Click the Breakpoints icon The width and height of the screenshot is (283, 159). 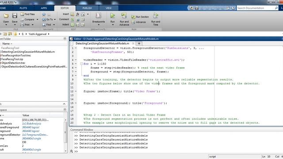98,15
